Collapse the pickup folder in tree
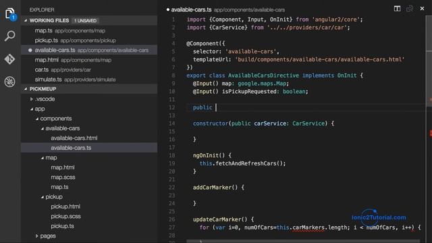The image size is (432, 243). 42,197
